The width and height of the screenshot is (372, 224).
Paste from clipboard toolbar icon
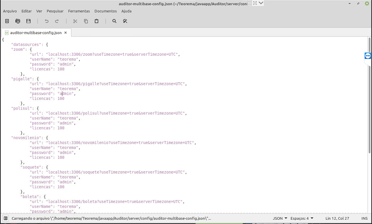pyautogui.click(x=96, y=21)
